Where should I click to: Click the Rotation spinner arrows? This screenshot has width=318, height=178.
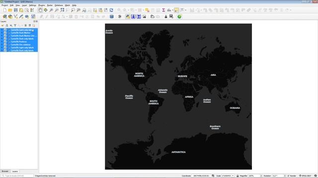coord(285,176)
